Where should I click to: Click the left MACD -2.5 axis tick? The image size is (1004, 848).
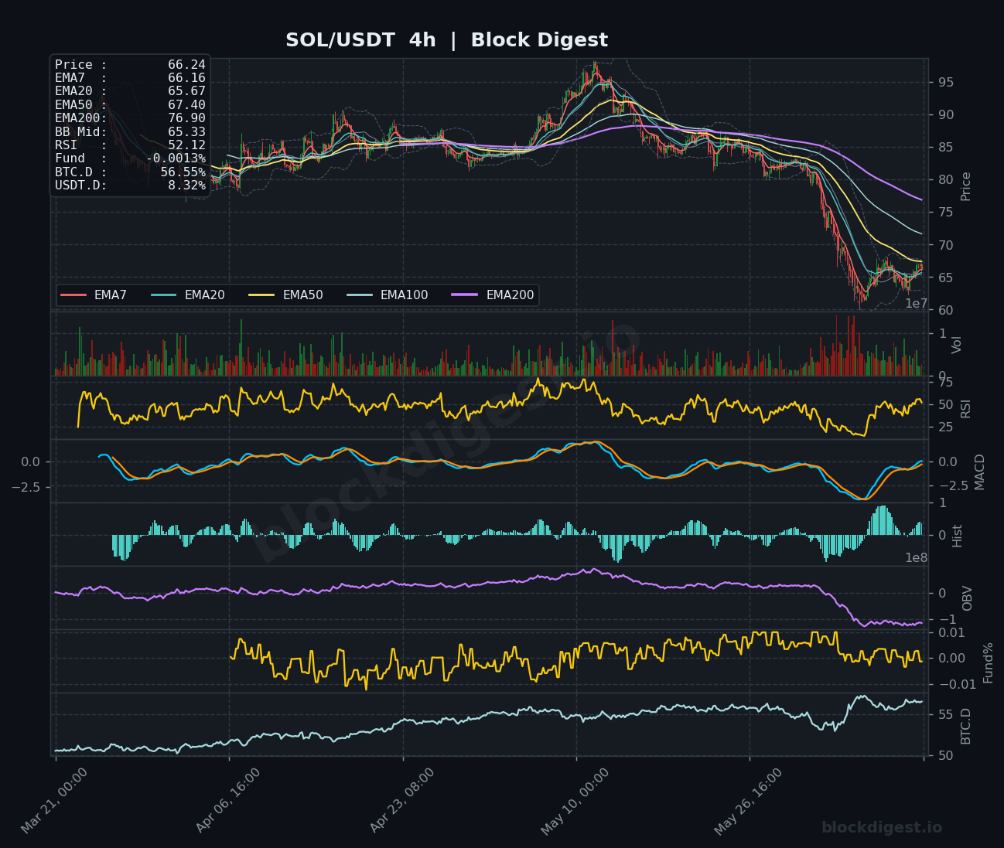tap(26, 487)
